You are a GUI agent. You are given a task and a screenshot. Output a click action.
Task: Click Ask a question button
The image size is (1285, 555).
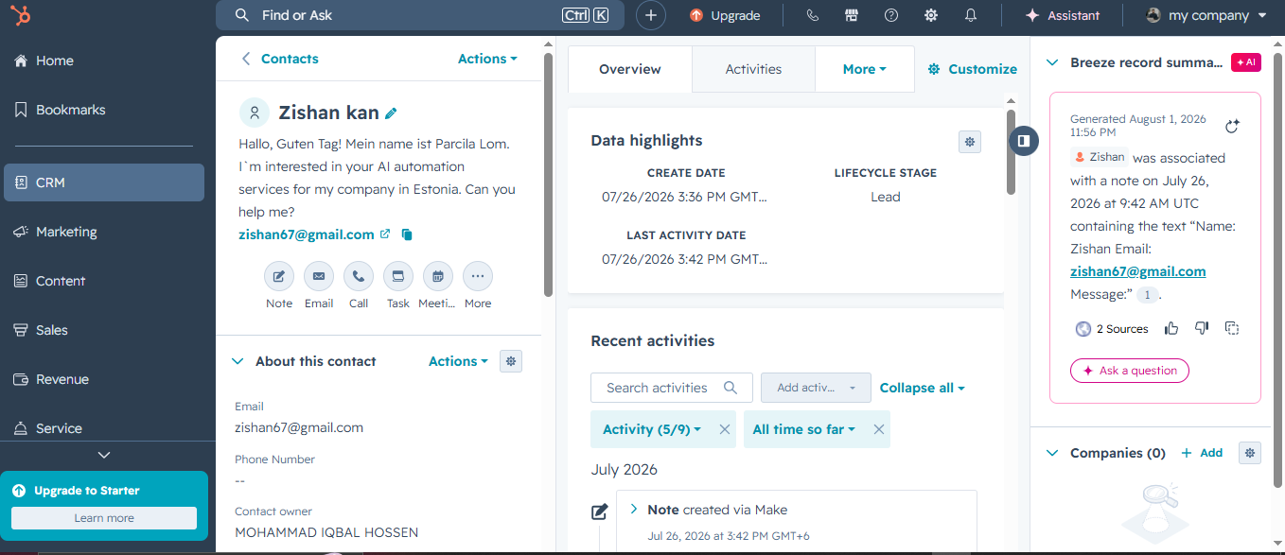click(x=1130, y=371)
